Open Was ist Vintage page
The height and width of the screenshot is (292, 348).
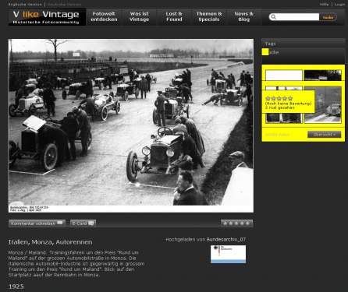point(139,16)
